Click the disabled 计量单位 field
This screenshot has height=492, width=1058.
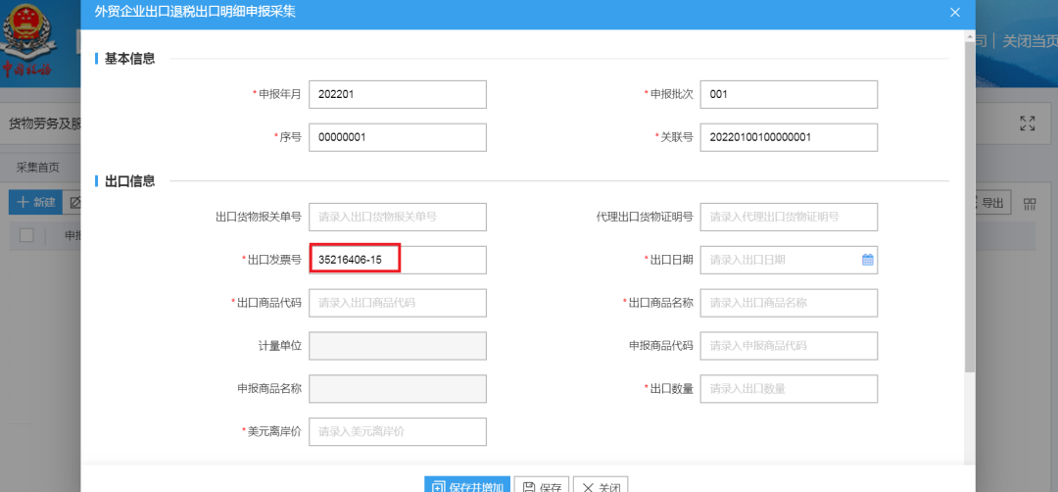click(x=398, y=346)
